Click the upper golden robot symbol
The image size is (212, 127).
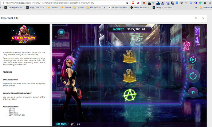tap(130, 56)
